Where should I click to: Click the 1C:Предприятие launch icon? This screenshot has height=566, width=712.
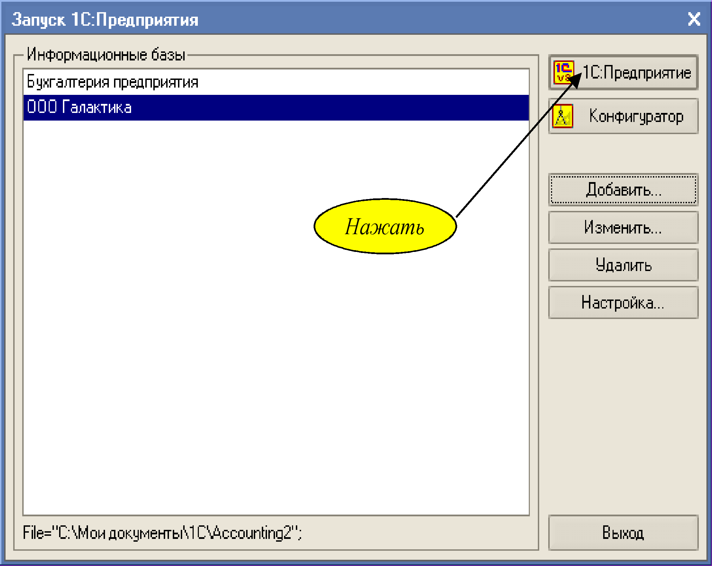pyautogui.click(x=563, y=73)
